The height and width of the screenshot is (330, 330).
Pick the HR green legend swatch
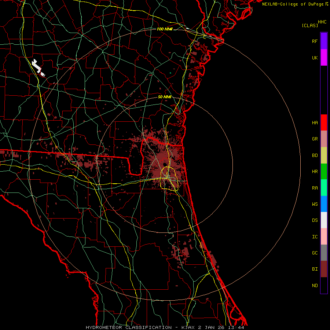coord(324,172)
